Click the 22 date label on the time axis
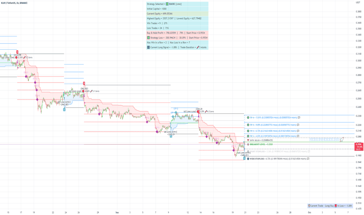 53,212
